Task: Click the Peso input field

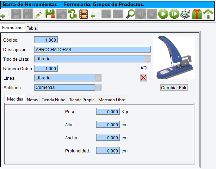Action: [x=108, y=111]
